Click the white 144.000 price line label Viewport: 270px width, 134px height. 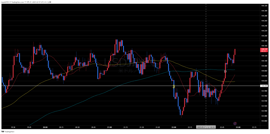(x=264, y=86)
